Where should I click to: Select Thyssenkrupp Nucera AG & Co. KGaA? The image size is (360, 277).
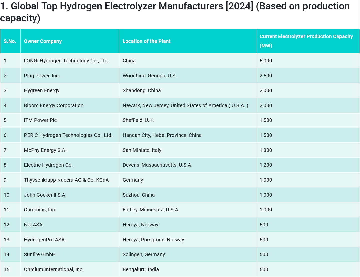[x=66, y=180]
